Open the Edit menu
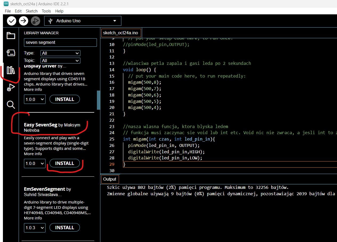 [18, 11]
